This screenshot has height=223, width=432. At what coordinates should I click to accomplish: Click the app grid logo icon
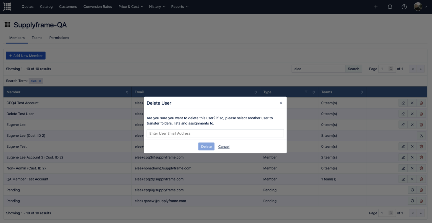point(7,6)
